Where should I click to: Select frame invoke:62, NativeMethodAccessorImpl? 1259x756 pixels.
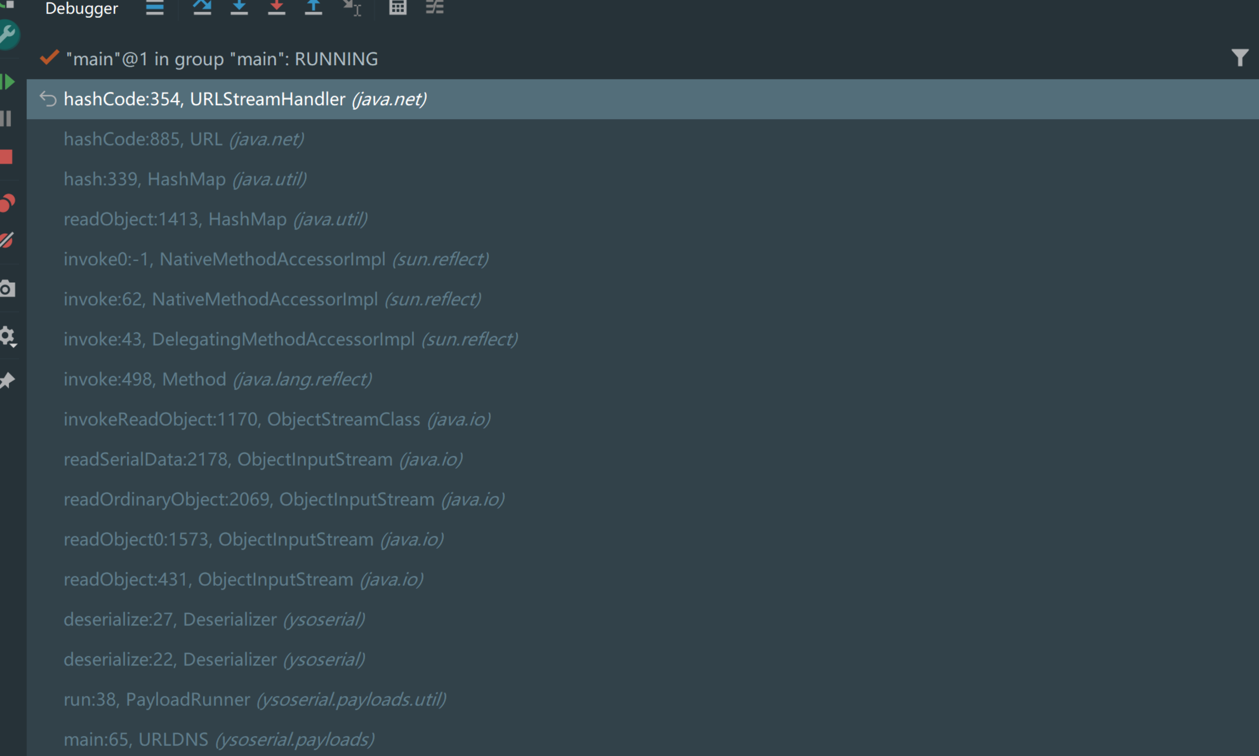(x=643, y=299)
